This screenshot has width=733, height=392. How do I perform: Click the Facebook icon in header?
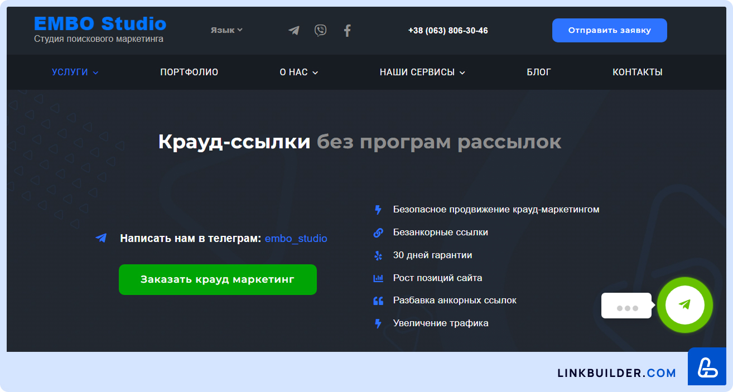(347, 31)
